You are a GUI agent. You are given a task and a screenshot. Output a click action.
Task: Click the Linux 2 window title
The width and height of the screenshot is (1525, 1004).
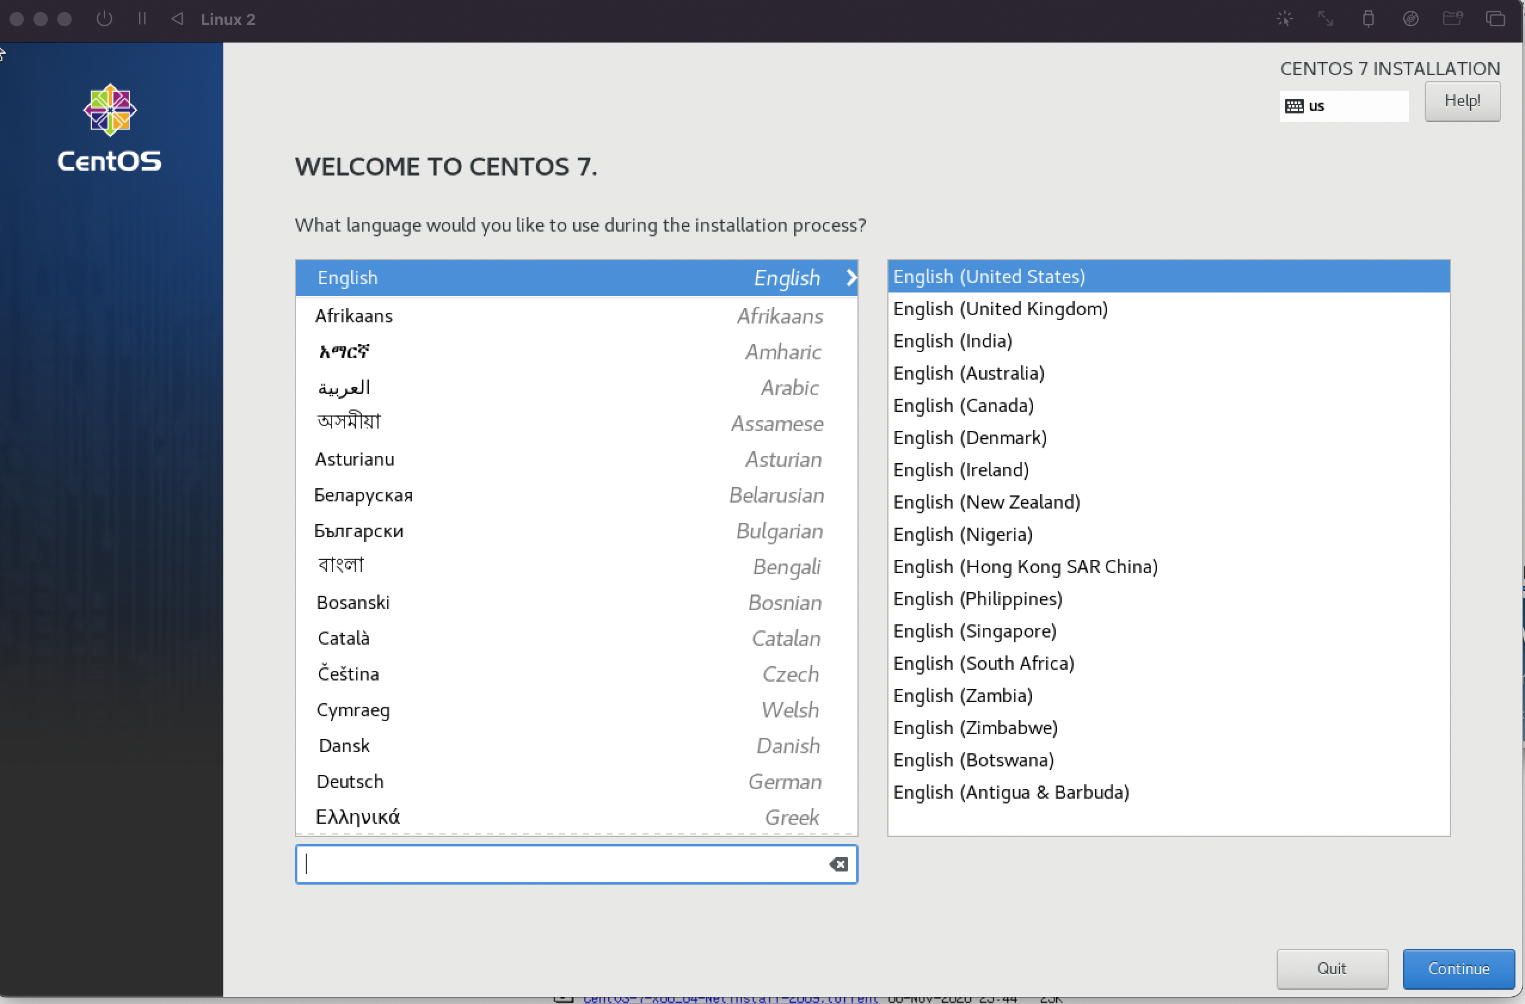228,19
